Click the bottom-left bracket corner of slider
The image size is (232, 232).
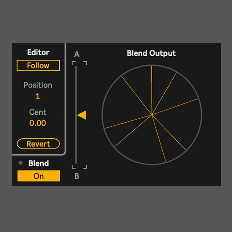tap(74, 166)
